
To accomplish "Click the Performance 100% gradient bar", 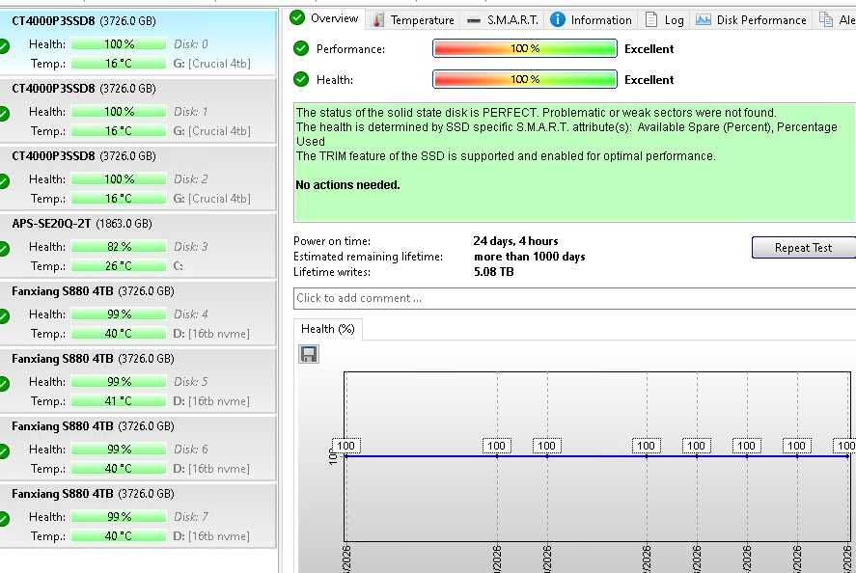I will [x=525, y=48].
